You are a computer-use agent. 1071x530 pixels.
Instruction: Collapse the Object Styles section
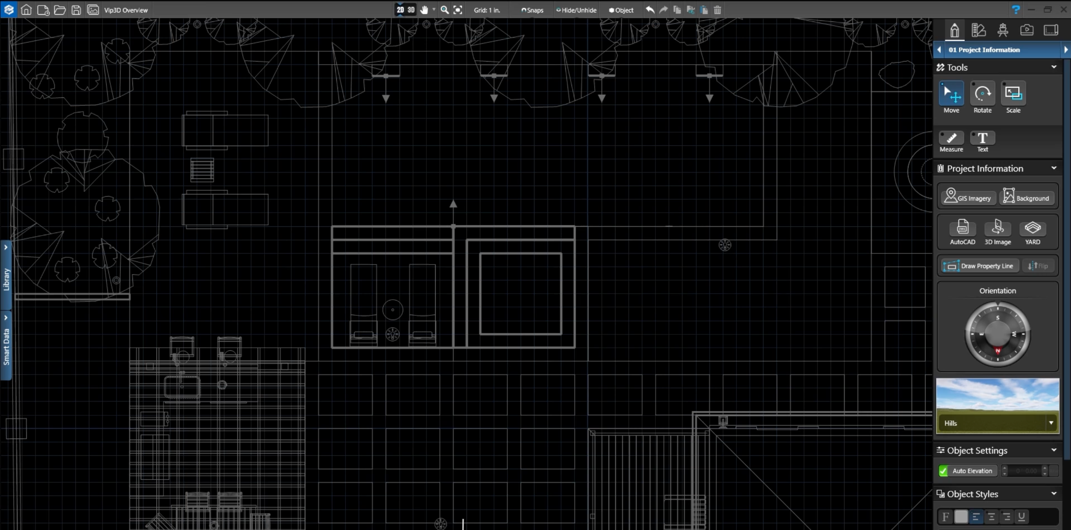click(1054, 493)
